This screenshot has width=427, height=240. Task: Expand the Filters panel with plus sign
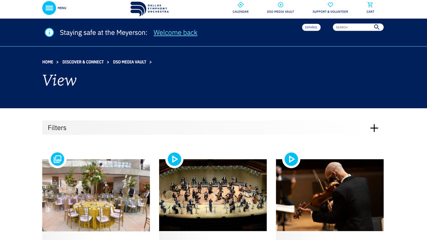click(374, 128)
